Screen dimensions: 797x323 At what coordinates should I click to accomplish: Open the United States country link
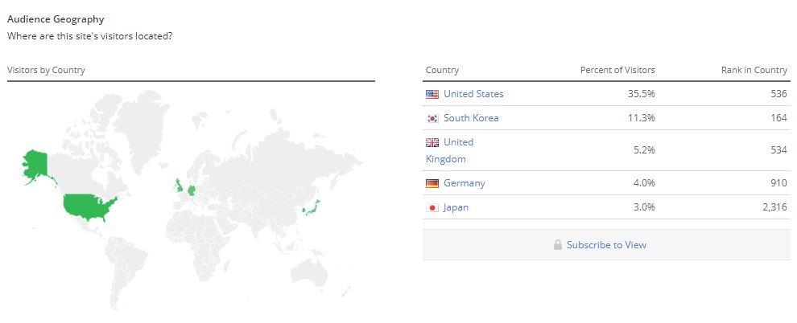[473, 94]
